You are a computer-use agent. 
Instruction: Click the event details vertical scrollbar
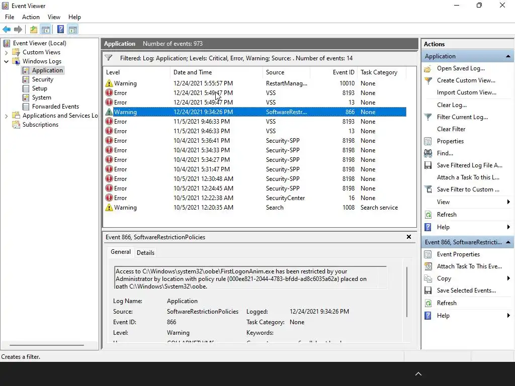coord(407,292)
